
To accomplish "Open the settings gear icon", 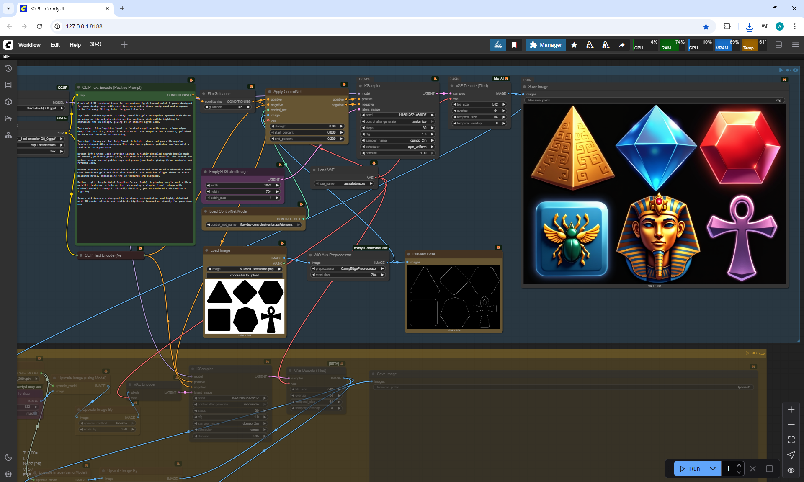I will tap(8, 474).
